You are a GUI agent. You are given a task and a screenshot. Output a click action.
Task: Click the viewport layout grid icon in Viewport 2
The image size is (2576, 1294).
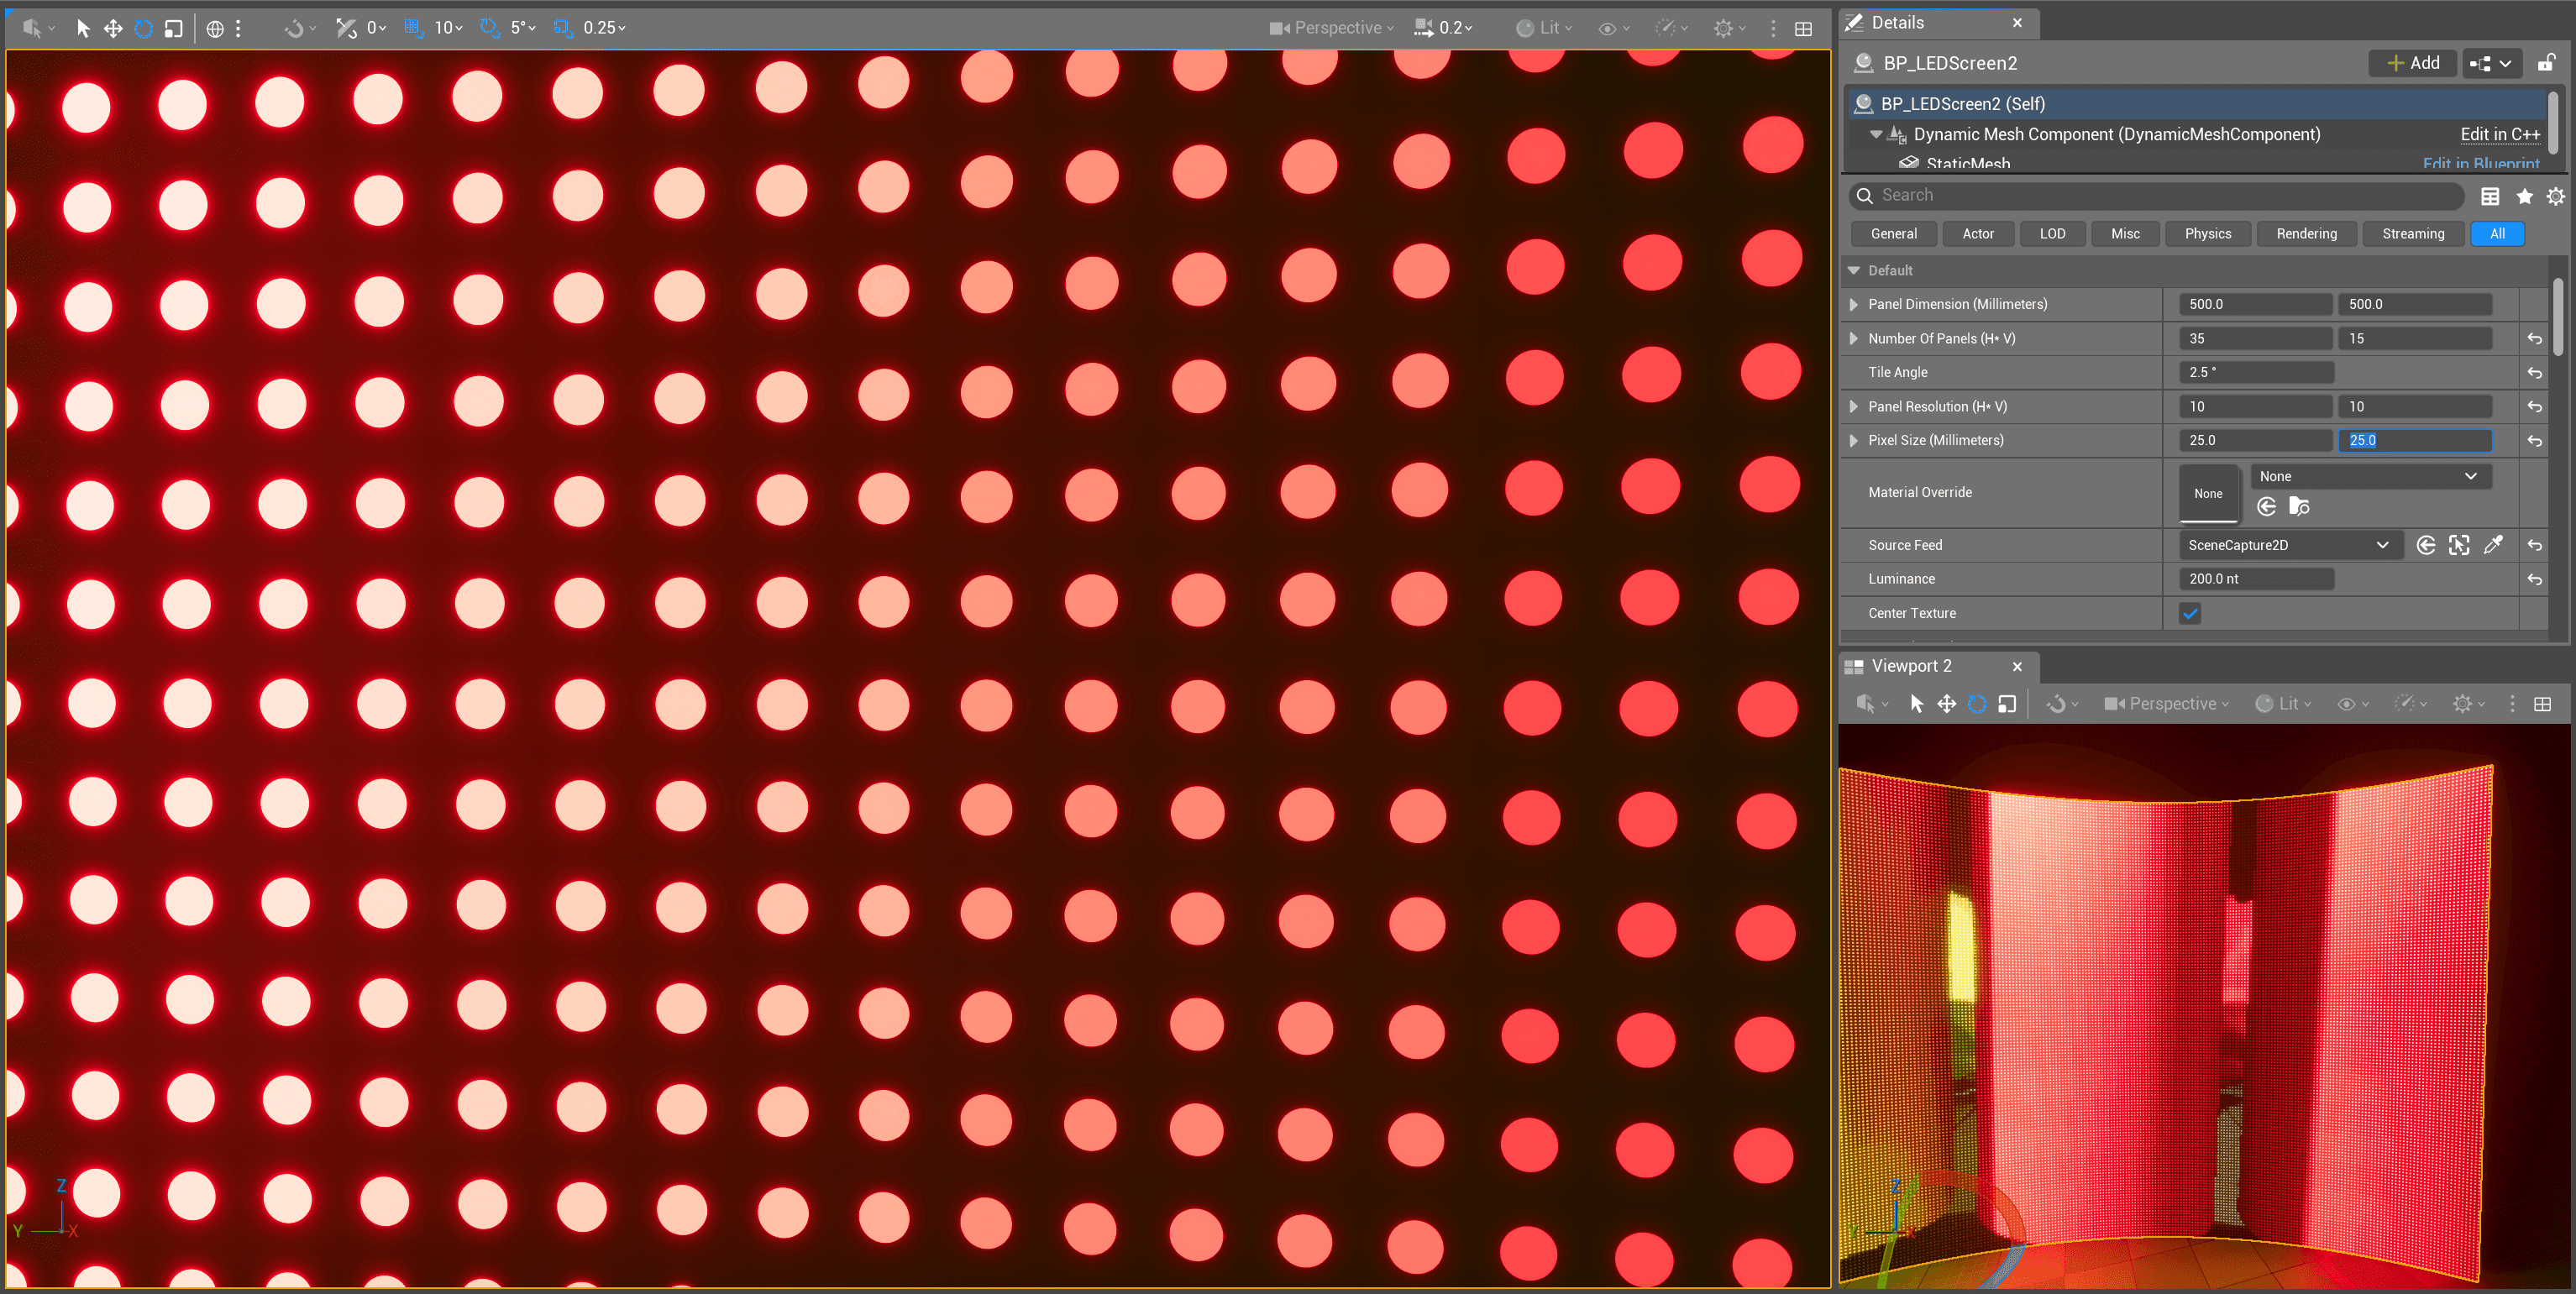[x=2542, y=704]
